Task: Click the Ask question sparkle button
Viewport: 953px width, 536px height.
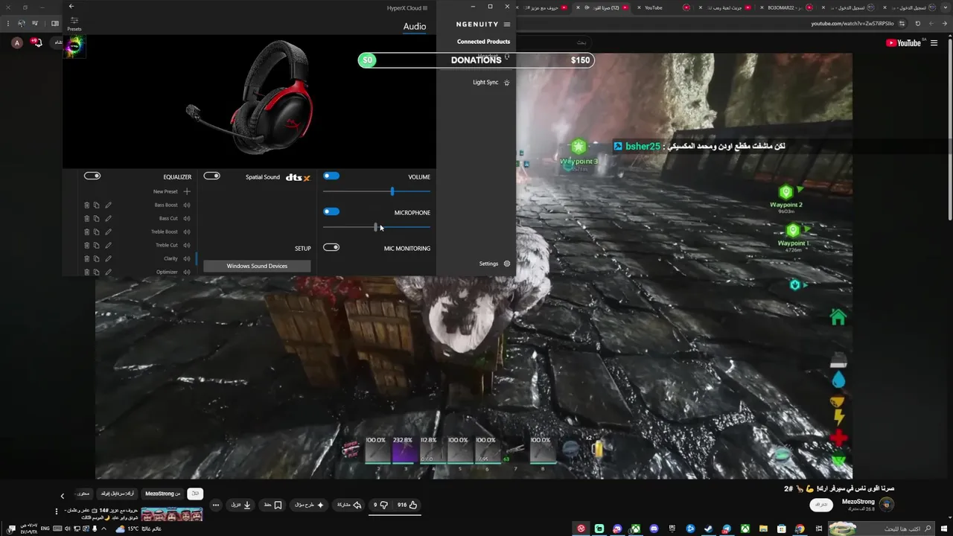Action: tap(309, 505)
